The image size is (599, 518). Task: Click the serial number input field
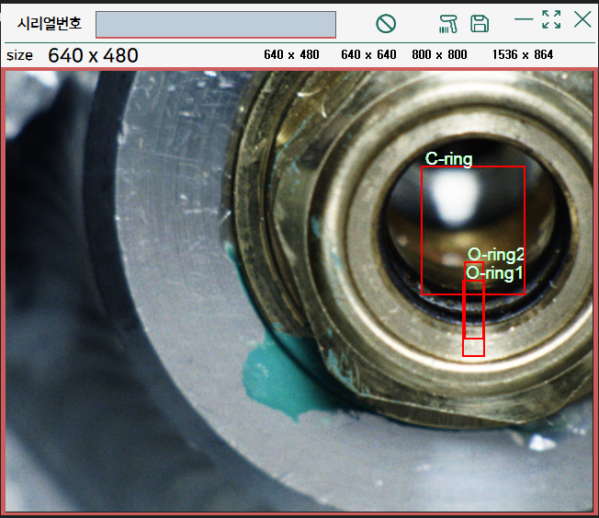coord(216,25)
